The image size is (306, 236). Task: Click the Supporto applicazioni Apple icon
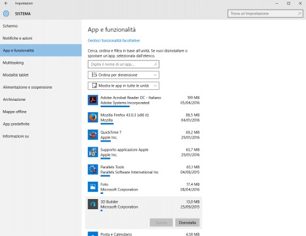pos(93,152)
